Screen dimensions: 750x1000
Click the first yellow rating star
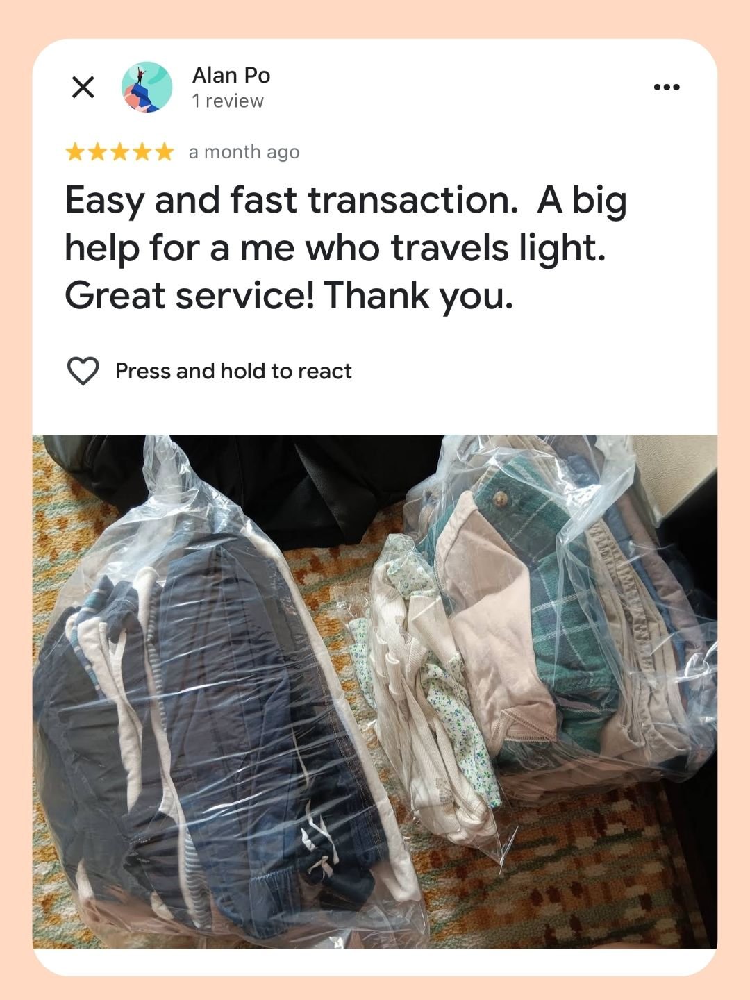[75, 152]
